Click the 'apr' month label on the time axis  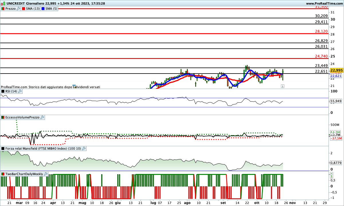53,202
